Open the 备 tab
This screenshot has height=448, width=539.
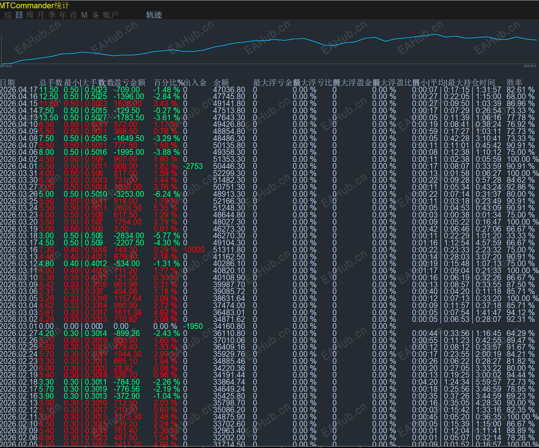point(95,15)
